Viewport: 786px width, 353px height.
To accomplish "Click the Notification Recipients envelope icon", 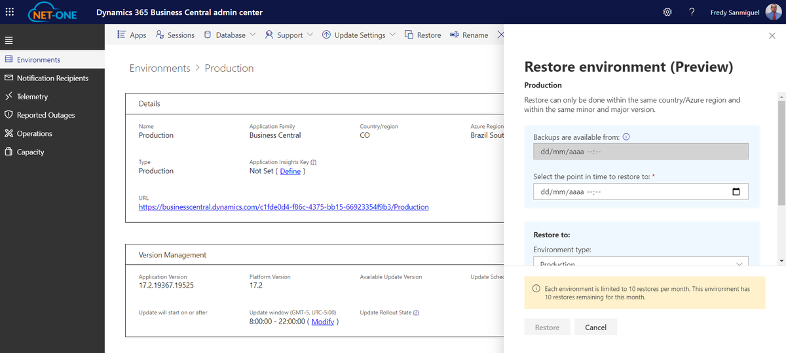I will (x=9, y=78).
